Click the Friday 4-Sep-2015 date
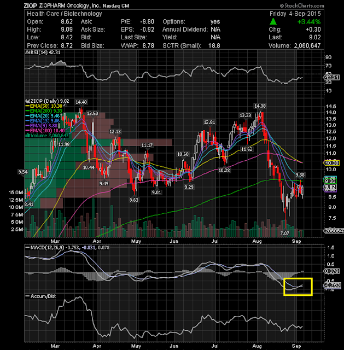Viewport: 344px width, 350px height. click(295, 14)
